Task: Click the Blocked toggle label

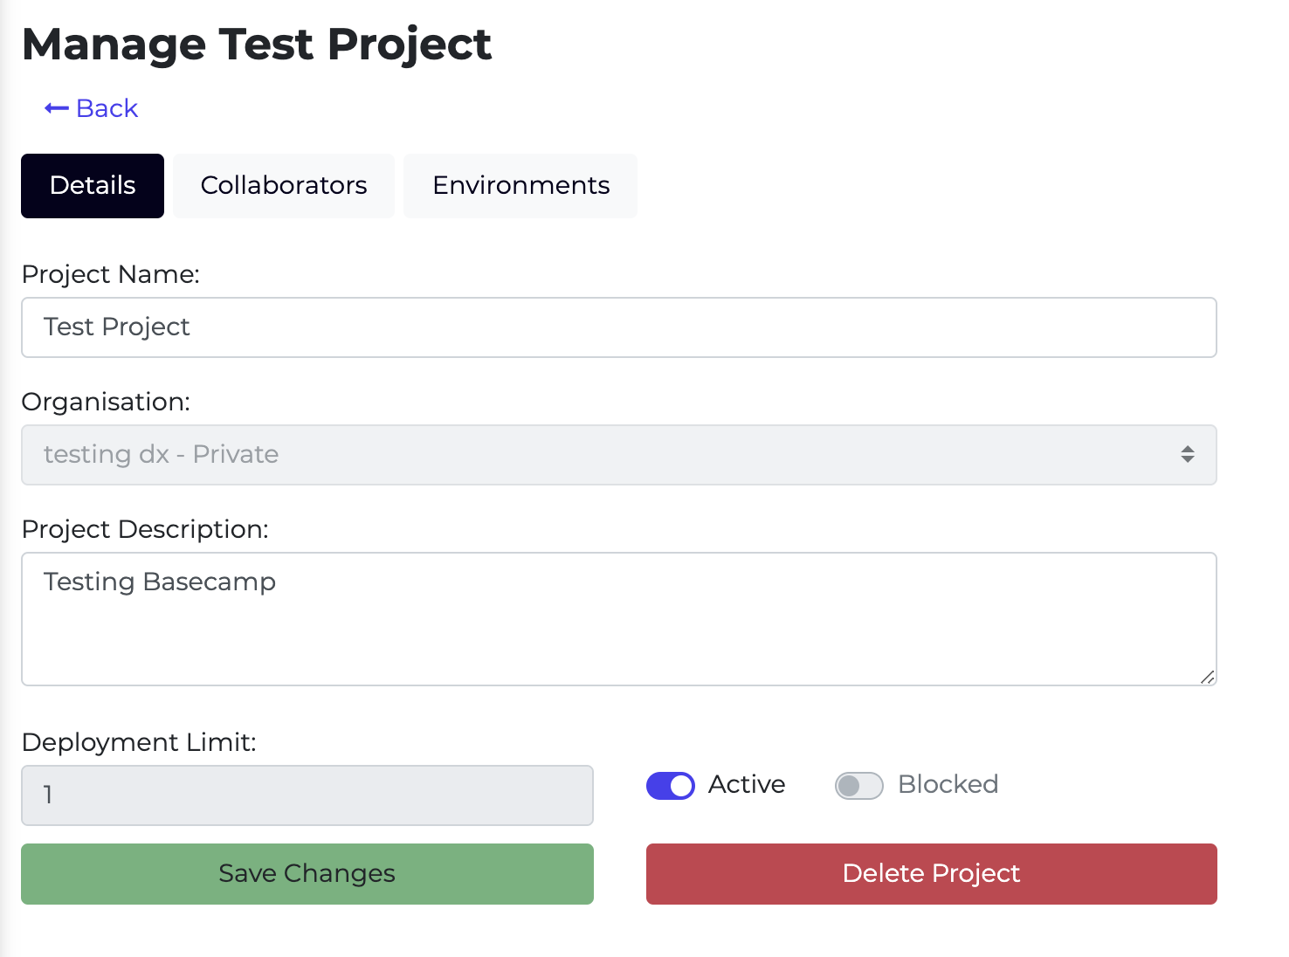Action: 948,784
